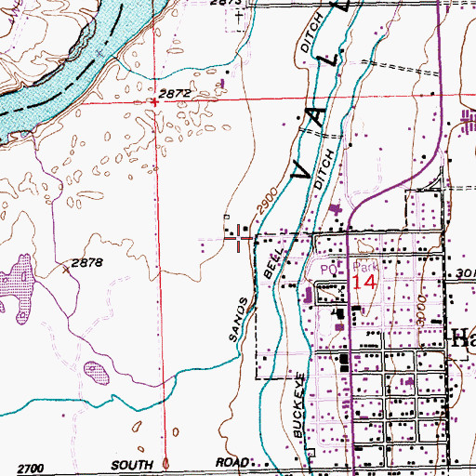Click the small purple dotted oval pond
The width and height of the screenshot is (476, 476).
pos(97,373)
